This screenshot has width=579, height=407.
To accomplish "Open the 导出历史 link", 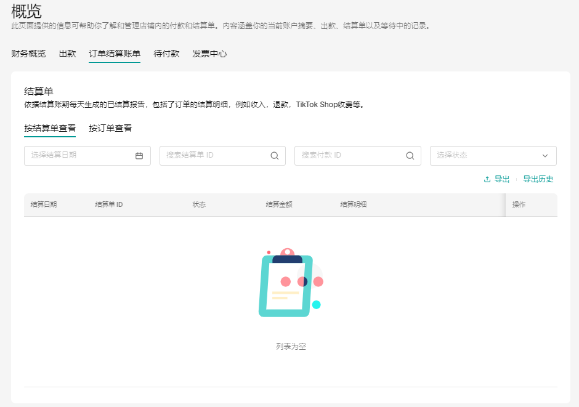I will coord(538,179).
